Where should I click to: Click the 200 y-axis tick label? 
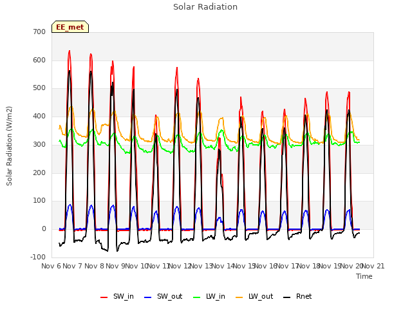(39, 173)
